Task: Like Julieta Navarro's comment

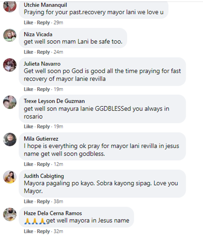Action: [28, 89]
